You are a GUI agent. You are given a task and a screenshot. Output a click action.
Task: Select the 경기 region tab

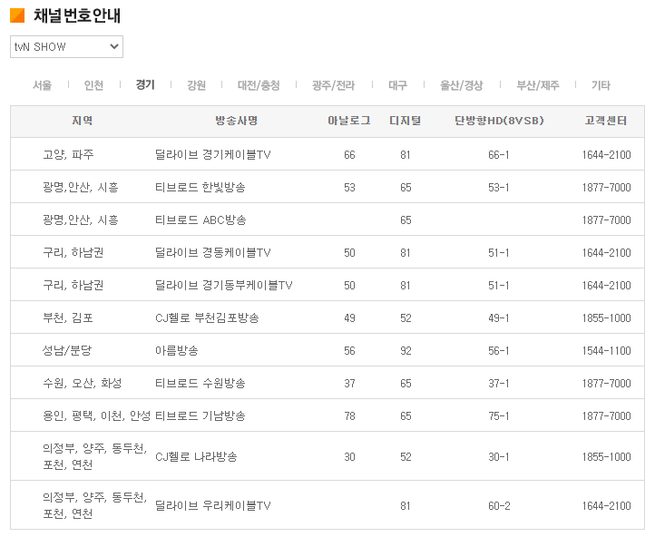145,84
